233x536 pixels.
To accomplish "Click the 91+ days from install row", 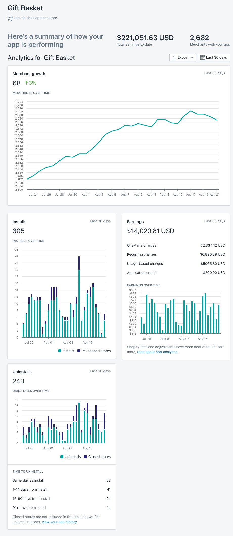I will click(62, 508).
